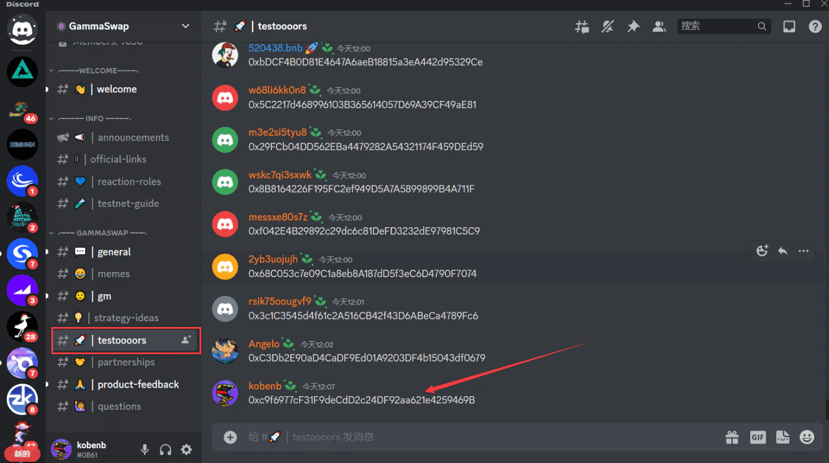Click the 520438.bnb username link
The width and height of the screenshot is (829, 463).
(276, 48)
